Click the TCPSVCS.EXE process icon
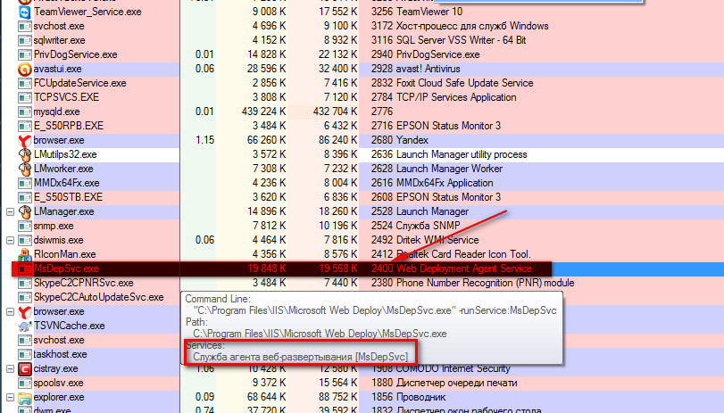Viewport: 724px width, 413px height. 24,98
